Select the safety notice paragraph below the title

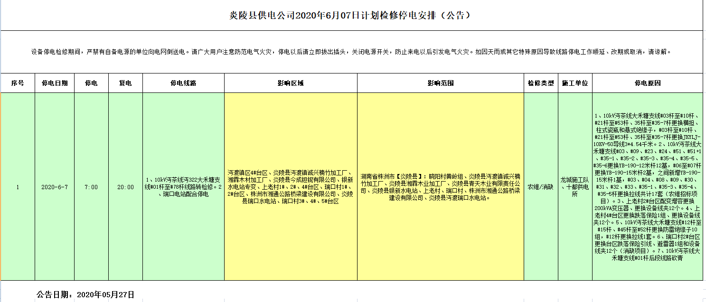(x=350, y=52)
